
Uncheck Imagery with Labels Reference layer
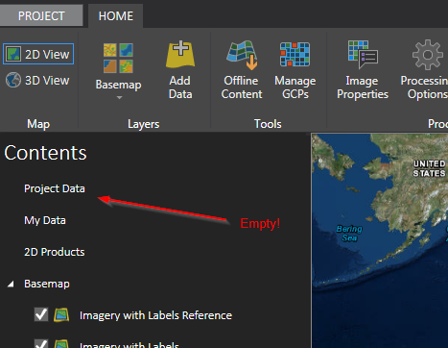(x=41, y=314)
